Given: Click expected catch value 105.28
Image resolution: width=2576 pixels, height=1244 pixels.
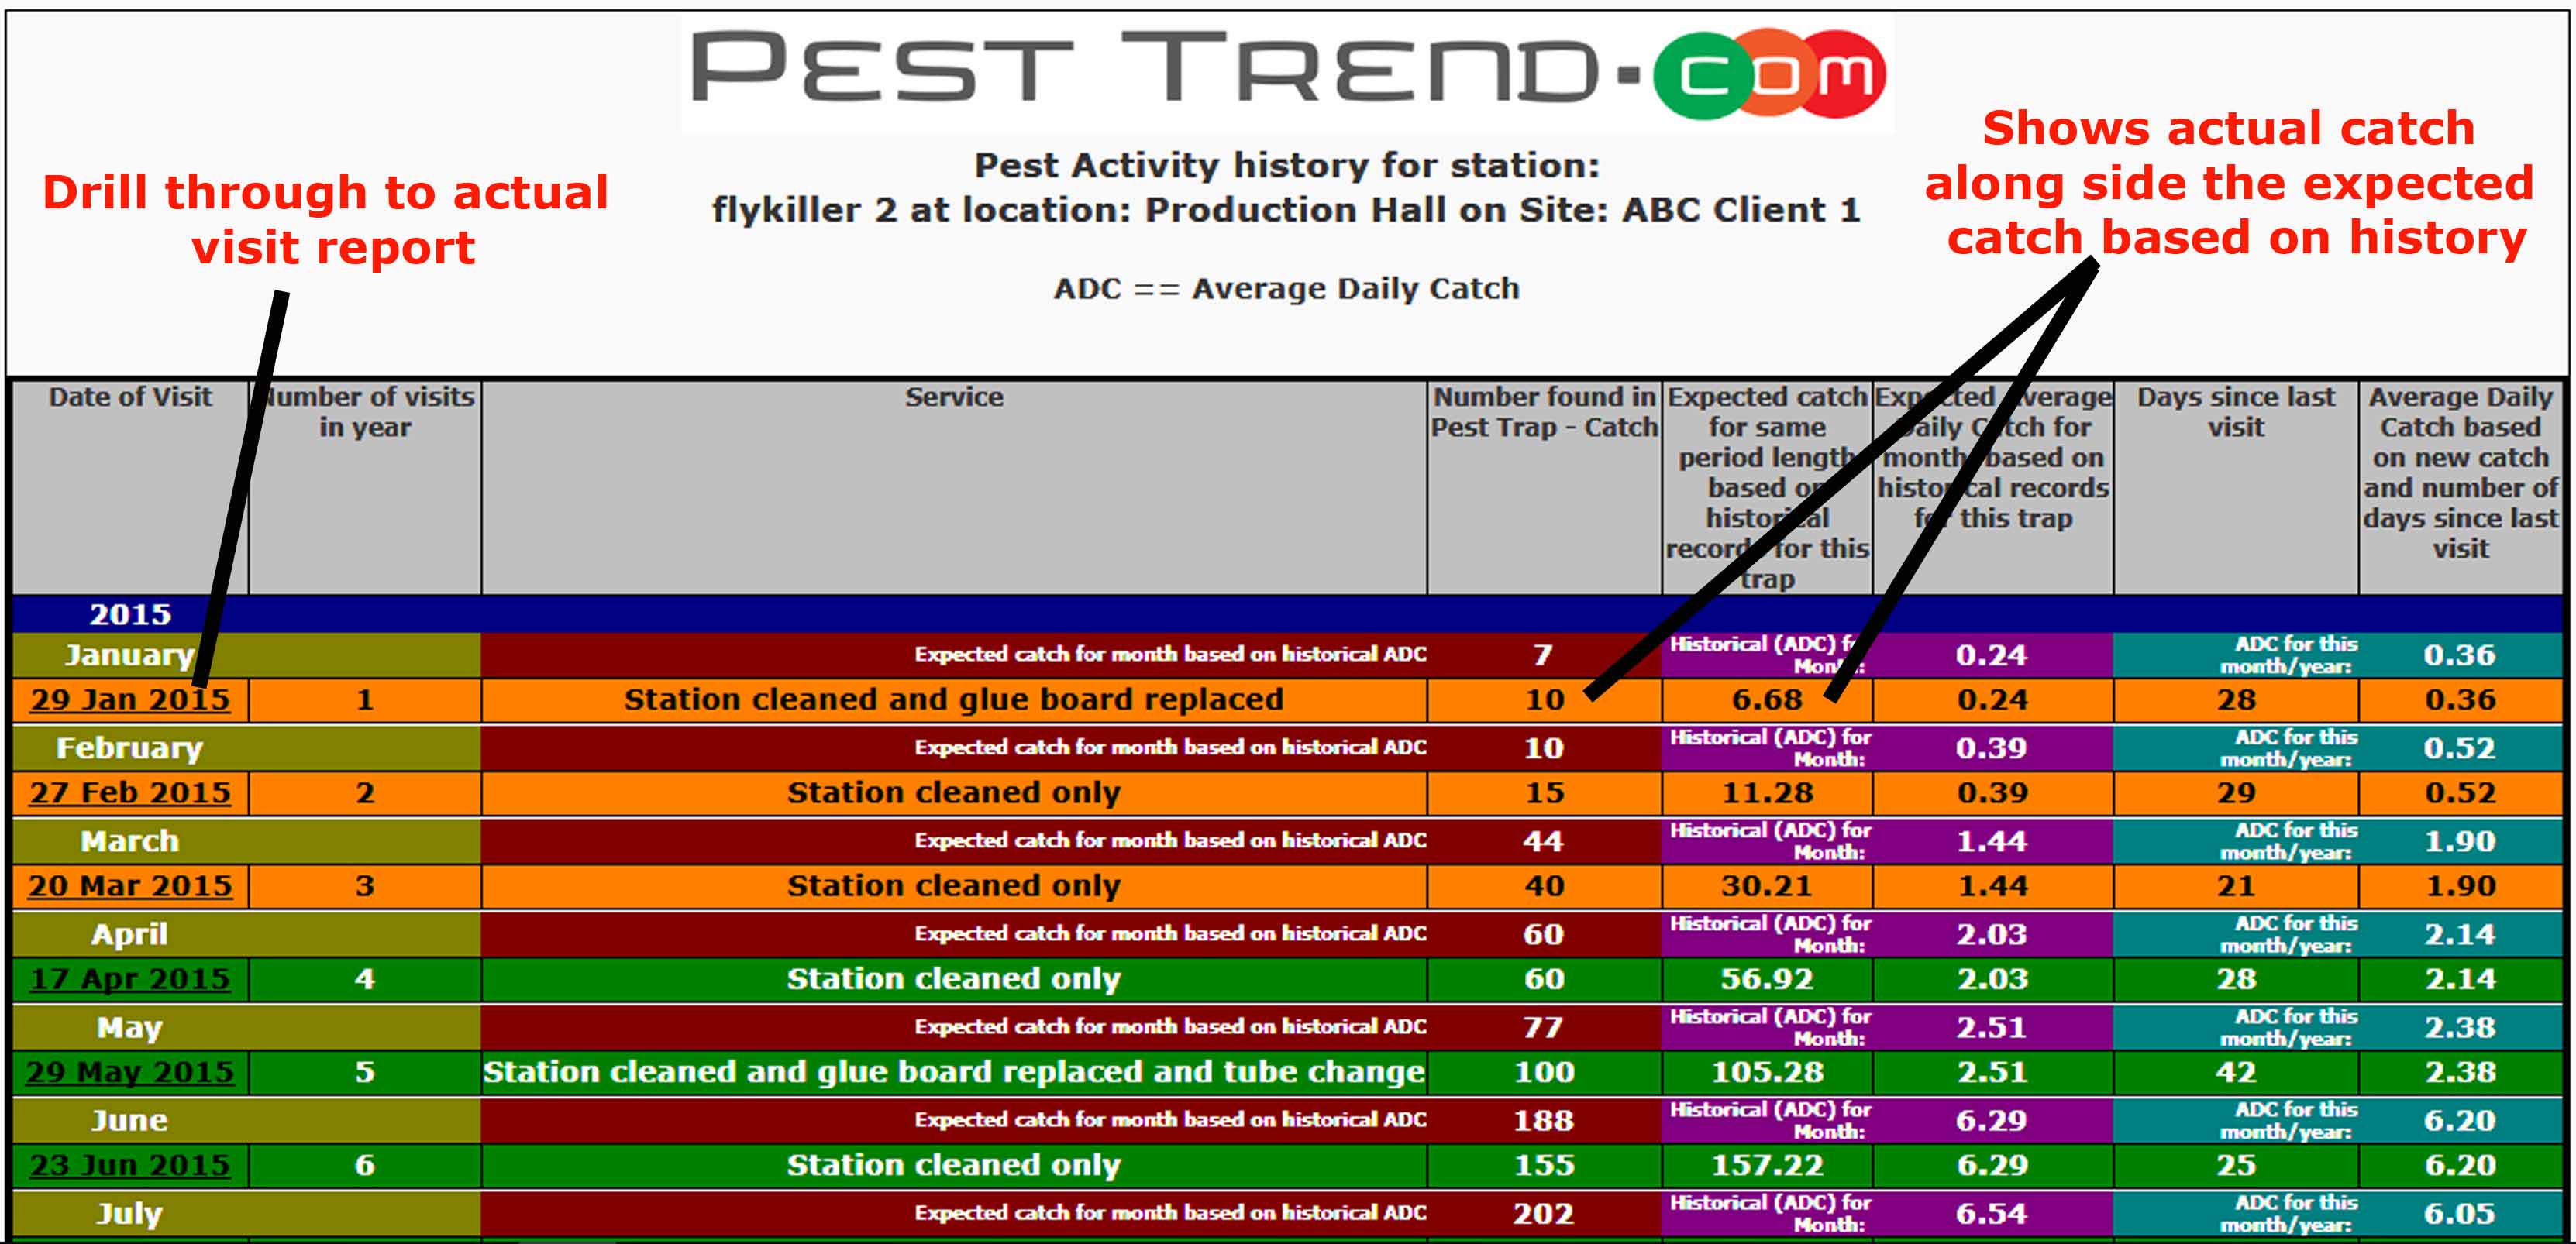Looking at the screenshot, I should 1767,1071.
